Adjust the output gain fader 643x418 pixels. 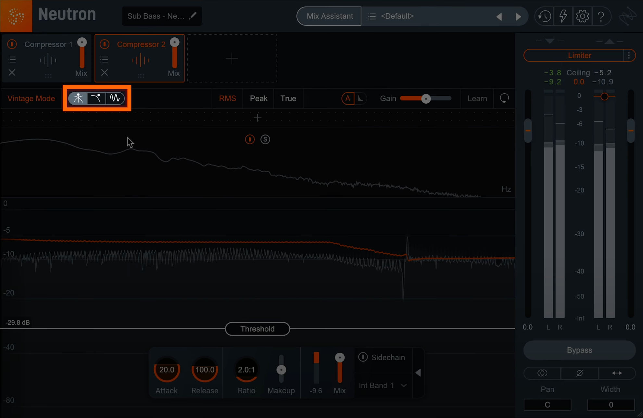[631, 131]
